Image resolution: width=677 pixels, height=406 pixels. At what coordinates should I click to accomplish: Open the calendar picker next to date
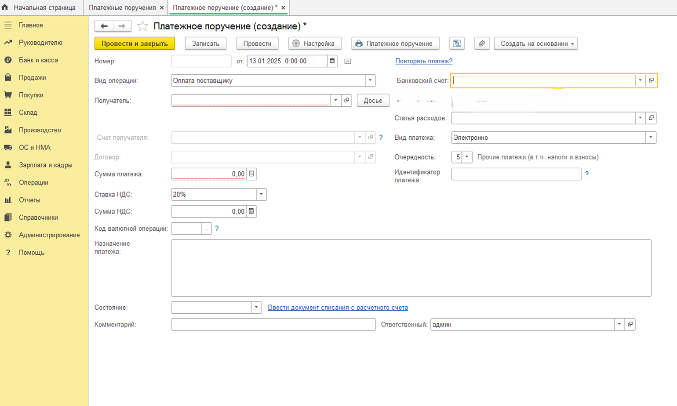[x=332, y=61]
